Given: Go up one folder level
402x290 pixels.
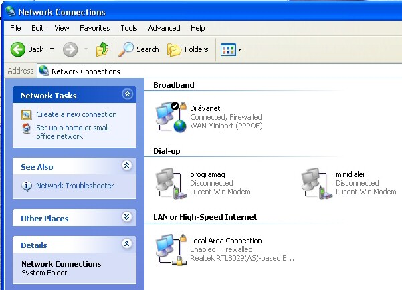Looking at the screenshot, I should (102, 49).
